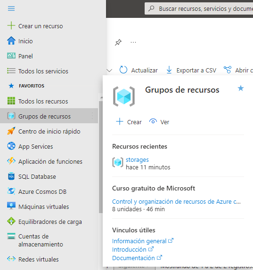Image resolution: width=253 pixels, height=270 pixels.
Task: Click the large Grupos de recursos flyout icon
Action: pos(124,96)
